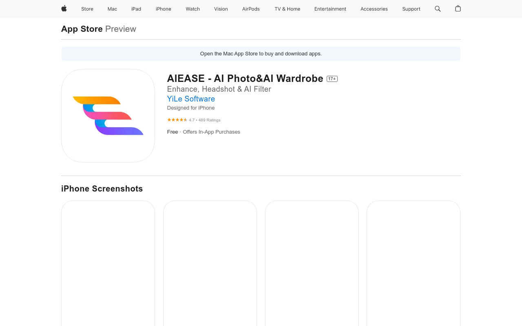Open the third iPhone screenshot thumbnail
This screenshot has height=326, width=522.
(x=312, y=263)
